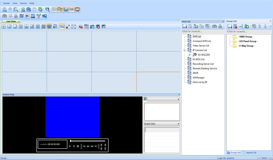Image resolution: width=273 pixels, height=160 pixels.
Task: Open the View menu
Action: (x=15, y=3)
